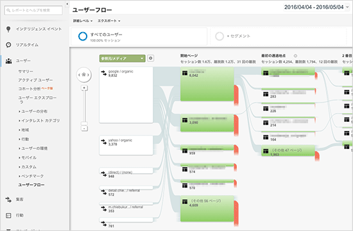Screen dimensions: 353x231
Task: Click the page icon of 959 start page
Action: click(185, 151)
